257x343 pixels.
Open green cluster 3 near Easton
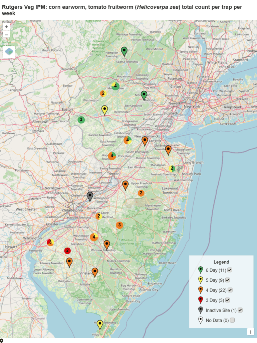tap(81, 120)
